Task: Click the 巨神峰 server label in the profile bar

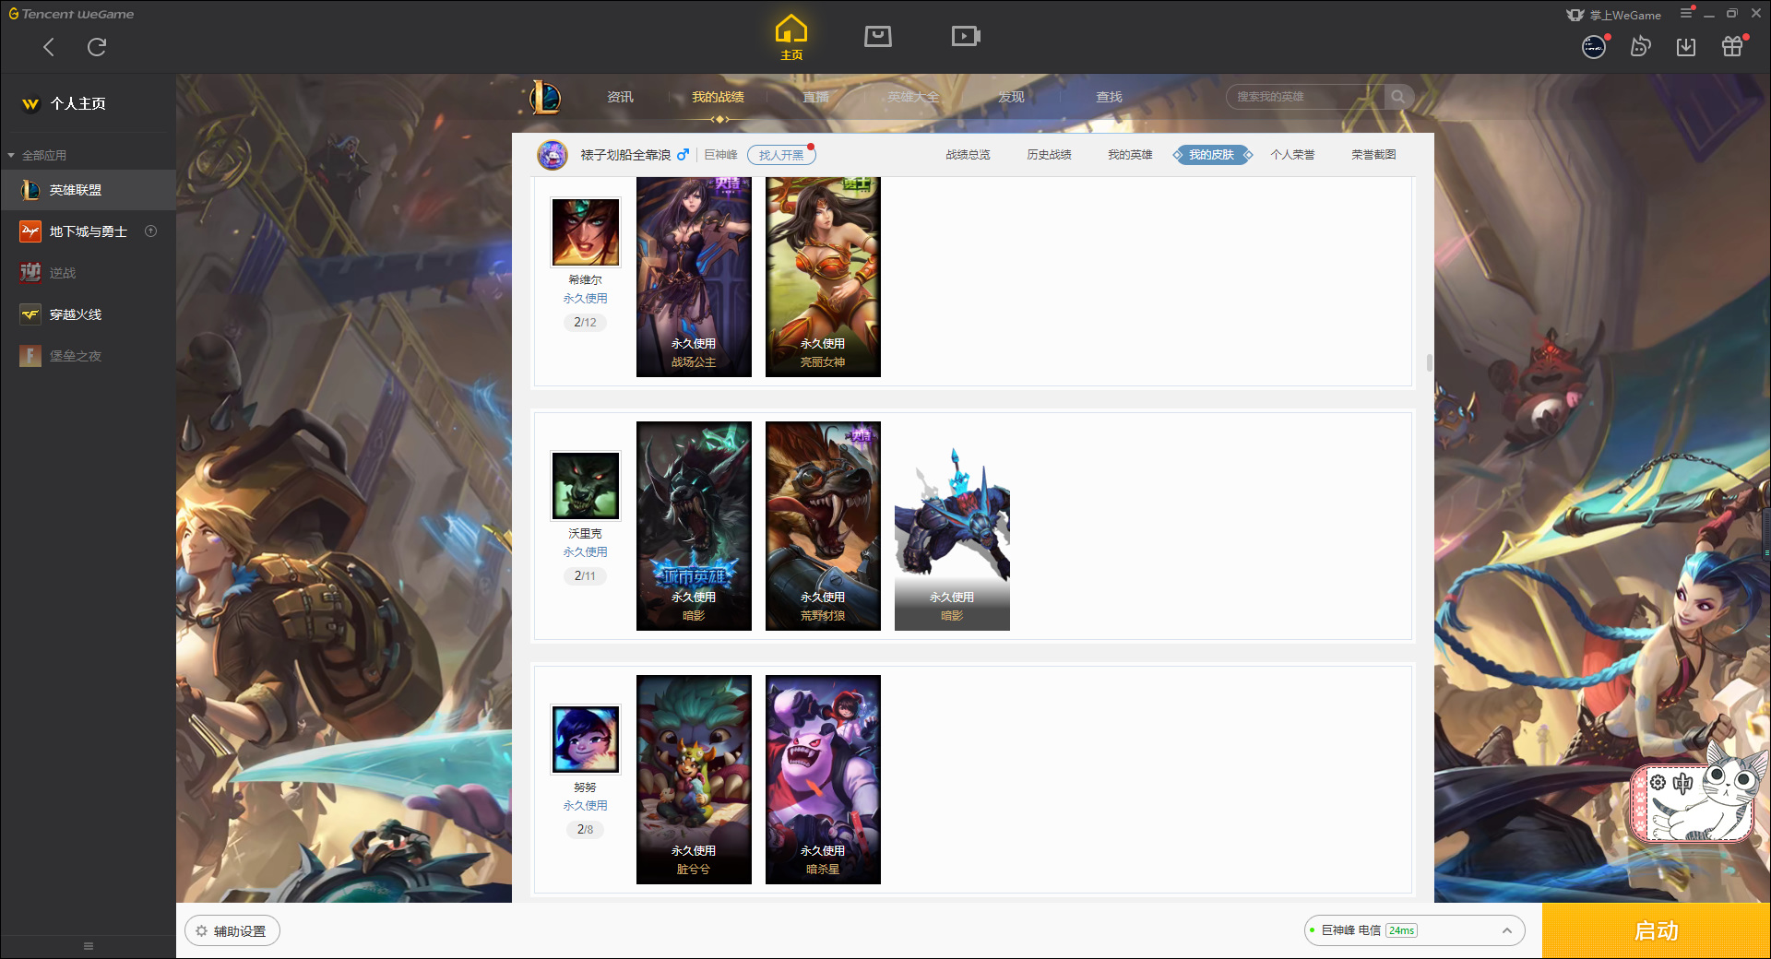Action: click(x=720, y=155)
